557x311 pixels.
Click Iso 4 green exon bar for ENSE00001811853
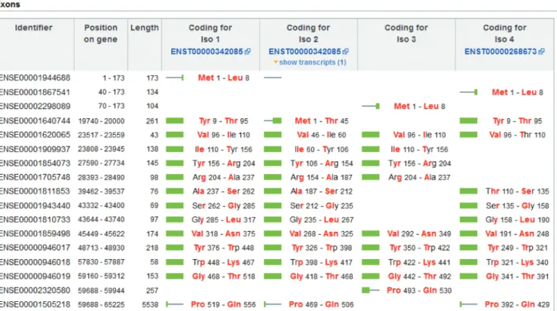[469, 191]
